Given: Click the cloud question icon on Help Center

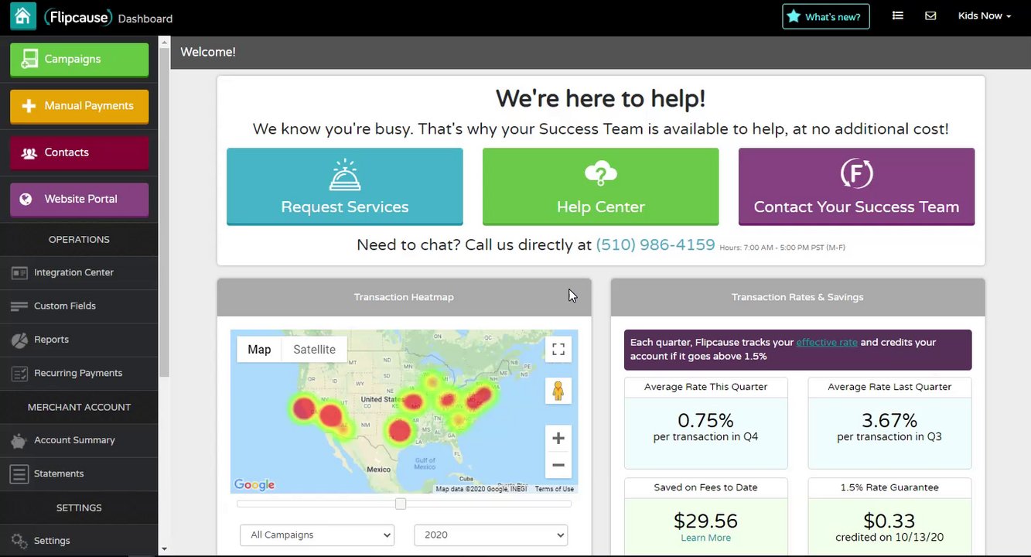Looking at the screenshot, I should pyautogui.click(x=600, y=175).
